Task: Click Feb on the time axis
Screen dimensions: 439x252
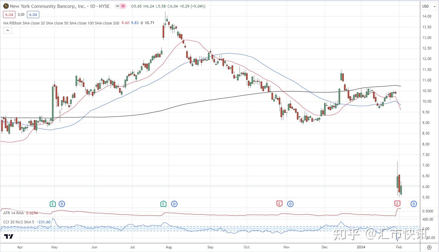Action: point(399,247)
